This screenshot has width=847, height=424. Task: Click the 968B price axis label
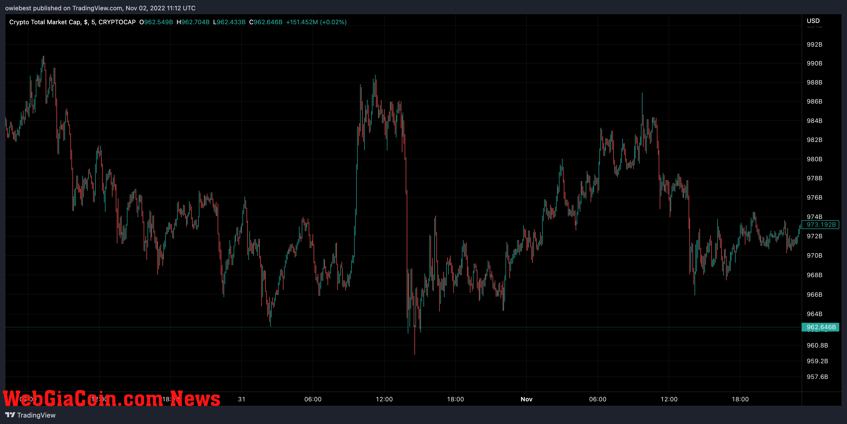click(x=815, y=275)
